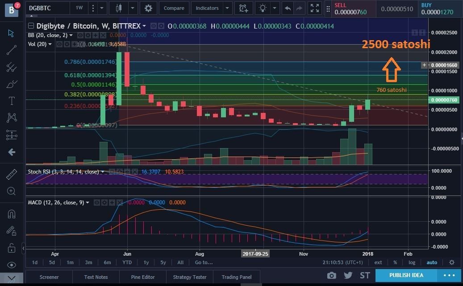Expand the Indicators favorites dropdown
Screen dimensions: 463x286
(227, 8)
